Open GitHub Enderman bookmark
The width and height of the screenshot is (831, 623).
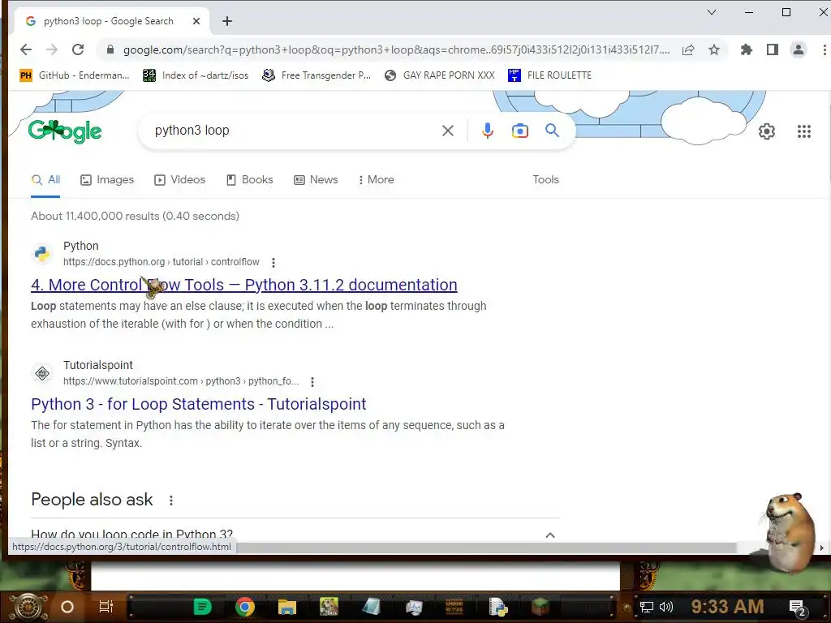click(74, 75)
